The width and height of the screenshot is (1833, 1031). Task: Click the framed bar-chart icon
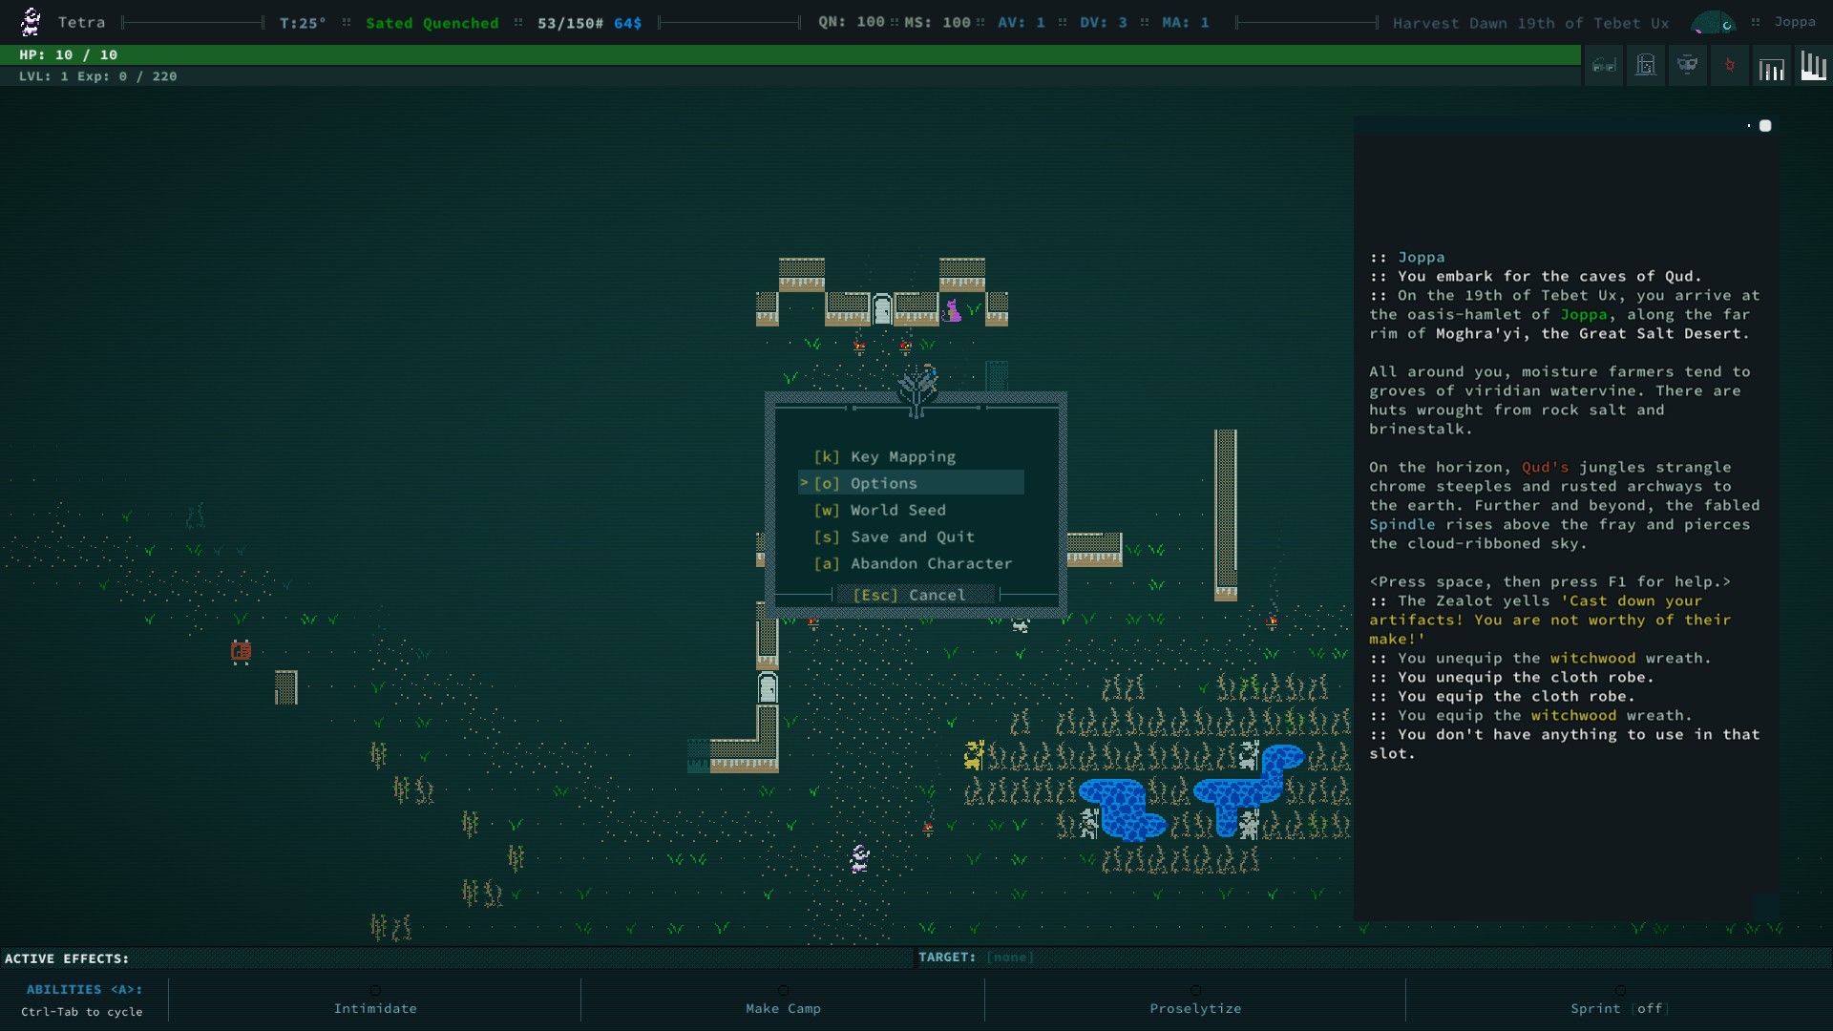pos(1771,68)
